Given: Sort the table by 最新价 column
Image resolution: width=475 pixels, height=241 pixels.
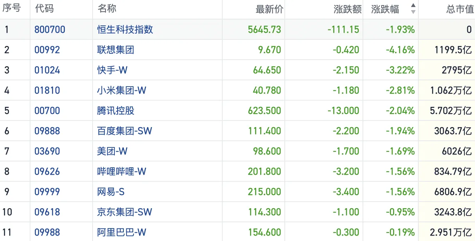Looking at the screenshot, I should coord(269,9).
